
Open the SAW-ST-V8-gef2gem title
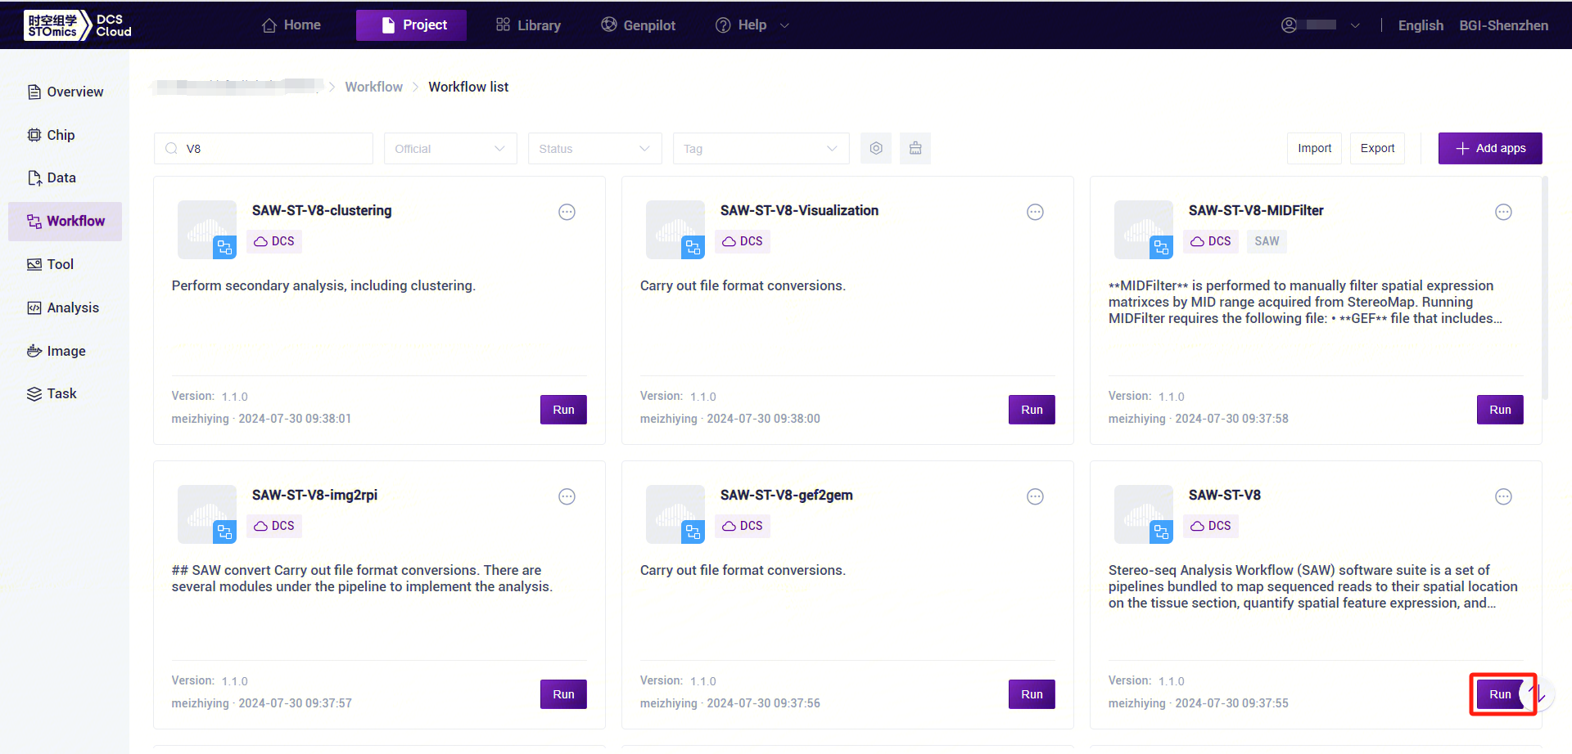786,495
